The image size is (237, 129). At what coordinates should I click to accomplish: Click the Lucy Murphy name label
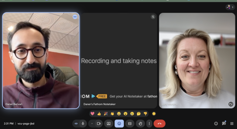[170, 104]
